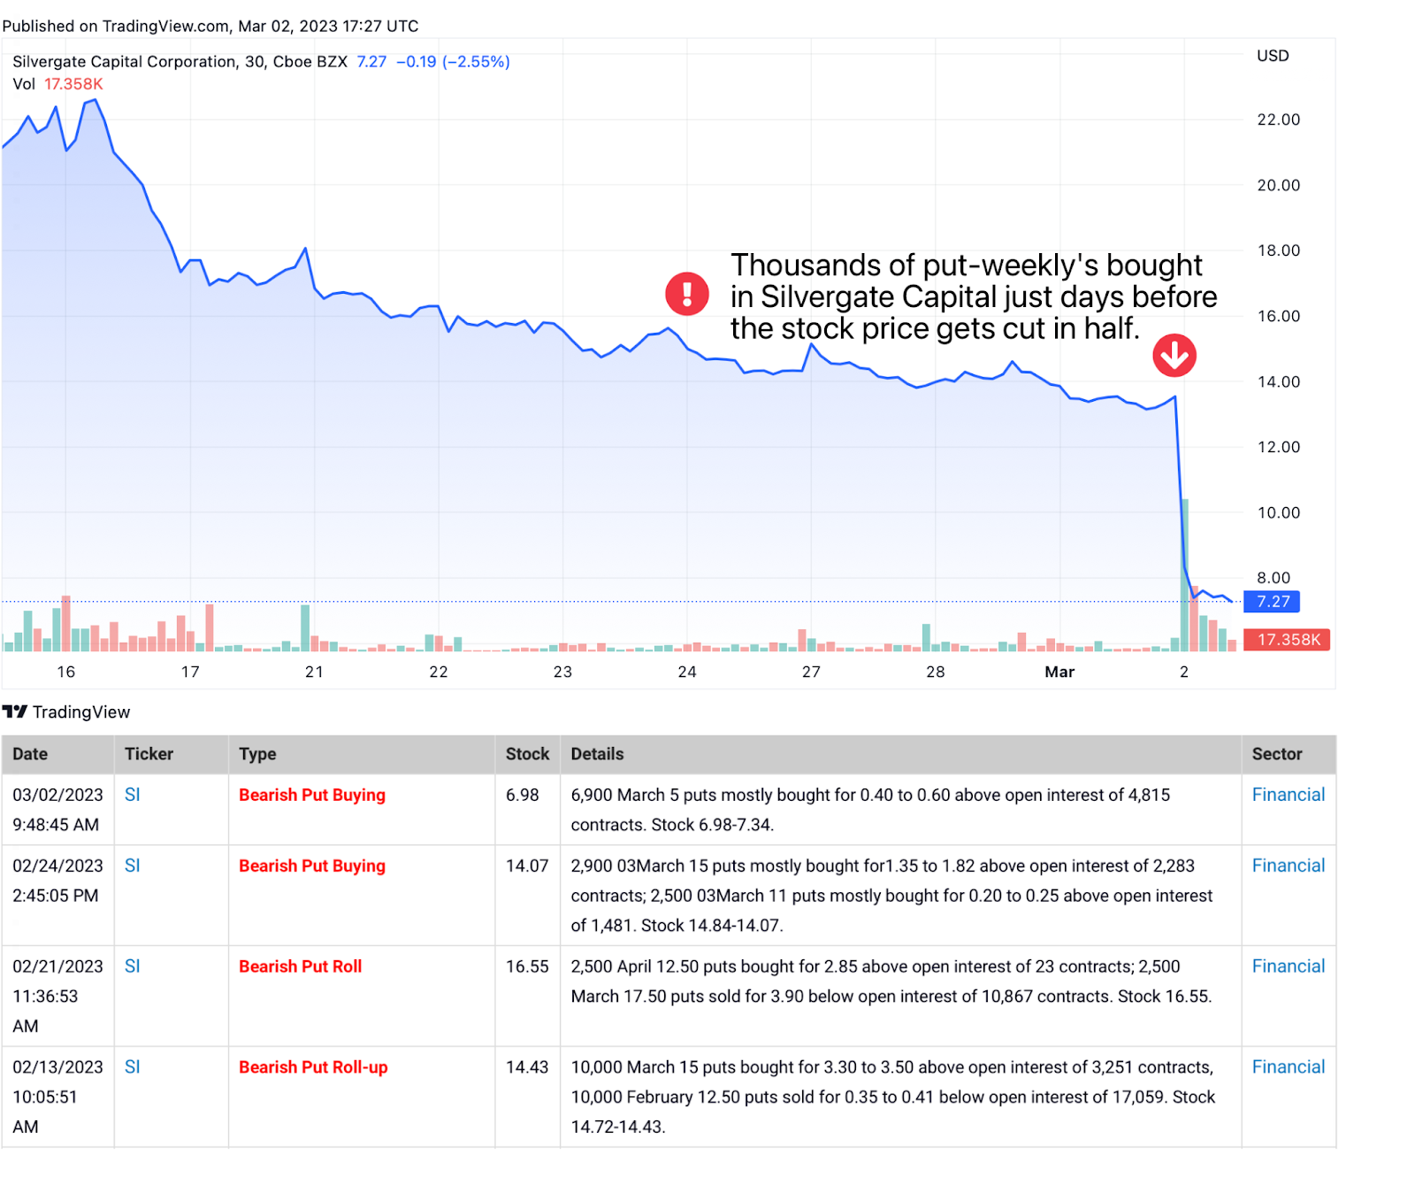1415x1177 pixels.
Task: Click the 12.00 price axis label
Action: [x=1279, y=447]
